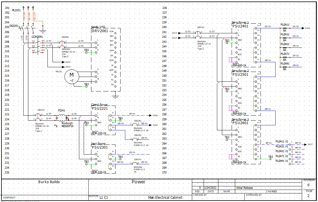Viewport: 318px width, 202px height.
Task: Click the Control Power heading
Action: [99, 105]
